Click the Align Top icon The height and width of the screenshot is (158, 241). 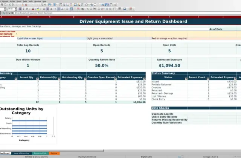point(55,9)
